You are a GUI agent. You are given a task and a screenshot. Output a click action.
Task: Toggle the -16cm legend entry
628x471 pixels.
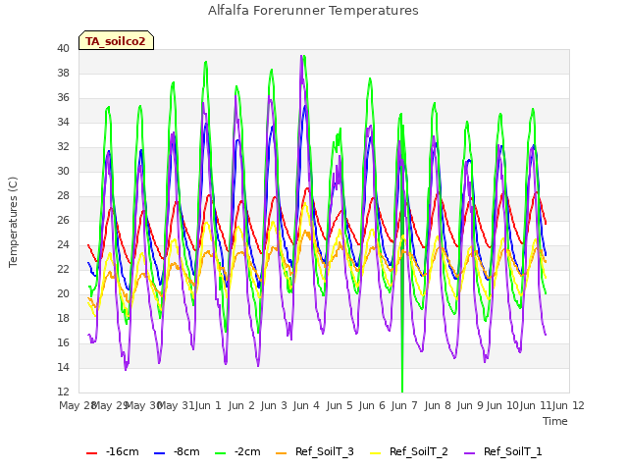point(113,452)
